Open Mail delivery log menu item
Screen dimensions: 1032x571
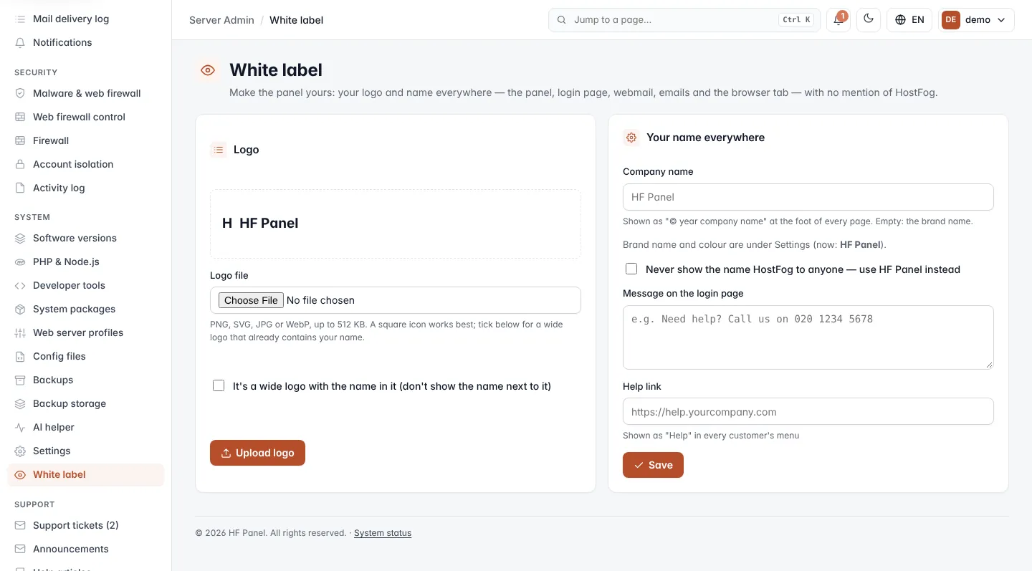86,19
